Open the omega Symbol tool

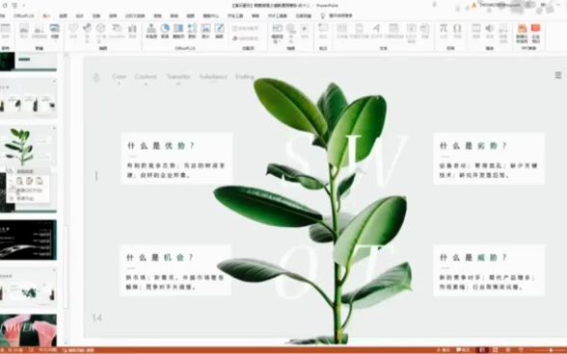pyautogui.click(x=457, y=28)
